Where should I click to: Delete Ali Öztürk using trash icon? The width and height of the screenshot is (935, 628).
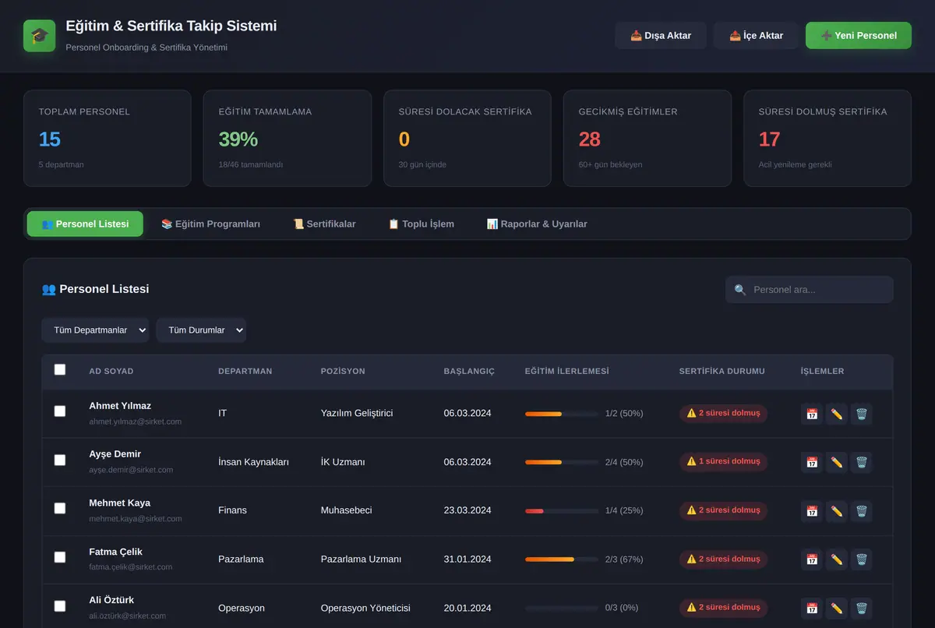point(861,609)
